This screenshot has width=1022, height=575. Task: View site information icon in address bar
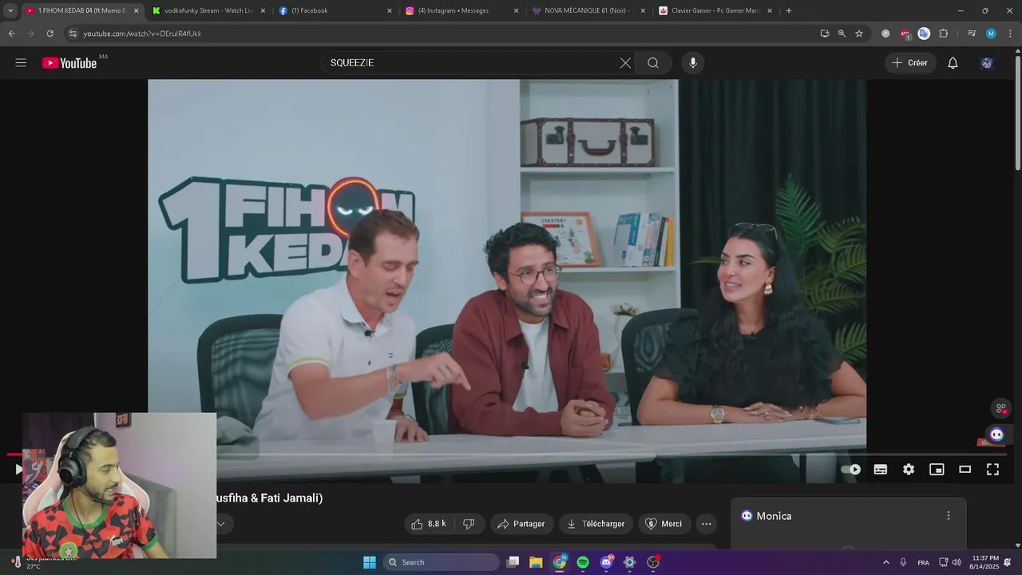72,34
